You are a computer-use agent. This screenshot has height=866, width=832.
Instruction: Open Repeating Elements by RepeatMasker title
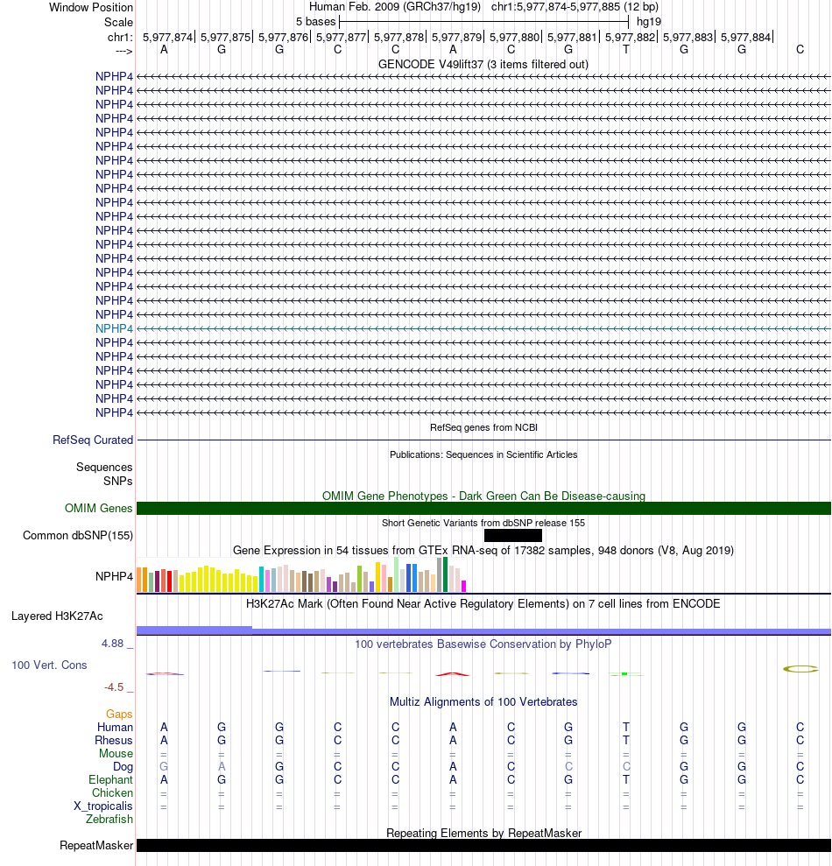click(x=483, y=833)
